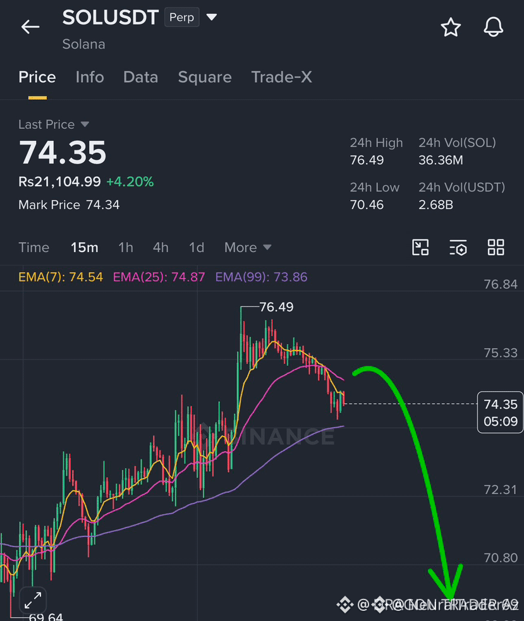Image resolution: width=524 pixels, height=621 pixels.
Task: Tap the +4.20% change percentage
Action: (x=130, y=182)
